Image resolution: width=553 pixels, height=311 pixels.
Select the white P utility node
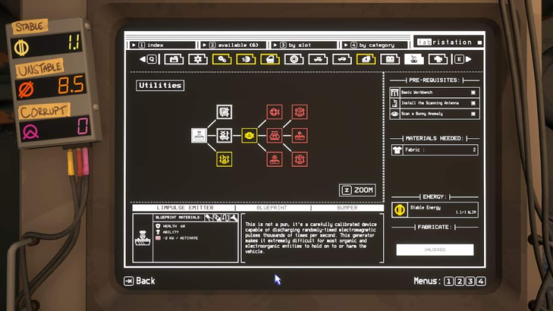[224, 111]
